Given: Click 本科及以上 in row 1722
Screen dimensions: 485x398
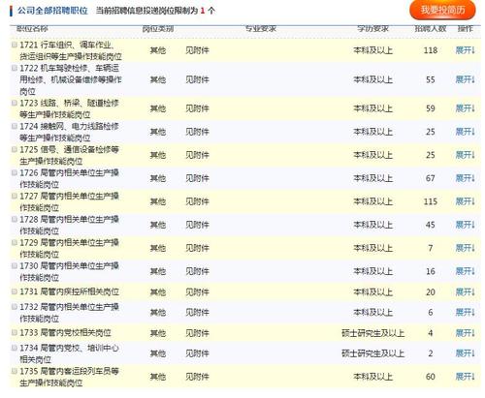Looking at the screenshot, I should 372,79.
